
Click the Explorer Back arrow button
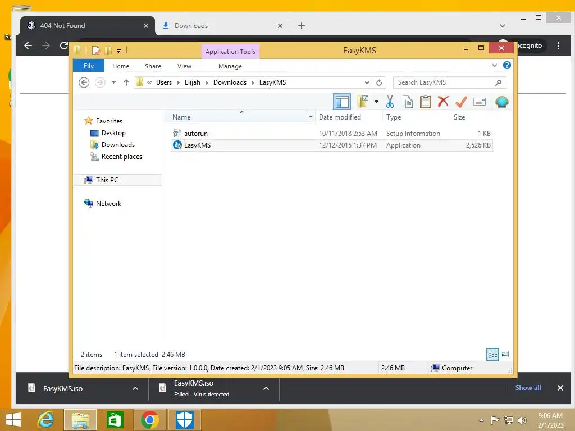tap(84, 82)
